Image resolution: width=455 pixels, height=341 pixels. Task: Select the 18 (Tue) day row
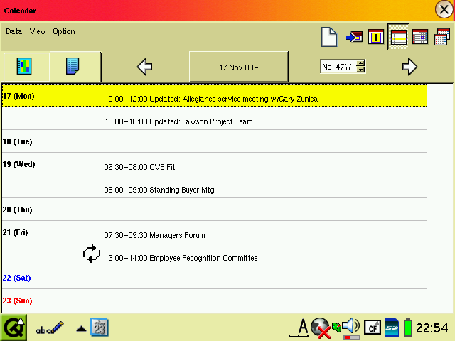[215, 141]
